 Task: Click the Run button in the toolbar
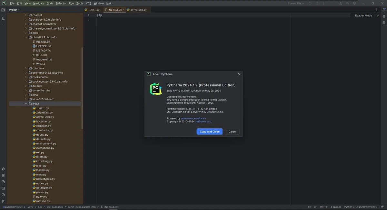coord(310,3)
